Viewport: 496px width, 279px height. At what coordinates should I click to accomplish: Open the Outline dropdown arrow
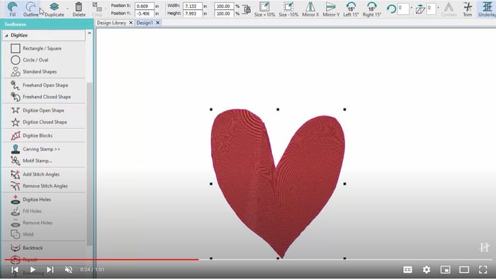tap(40, 9)
